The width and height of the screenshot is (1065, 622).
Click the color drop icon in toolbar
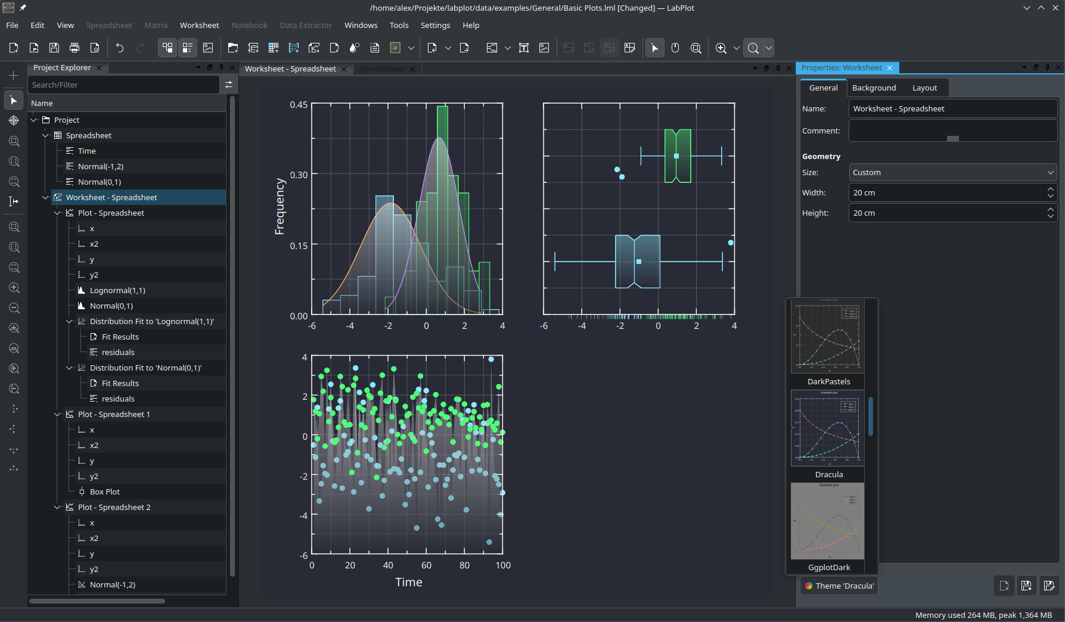pos(355,48)
